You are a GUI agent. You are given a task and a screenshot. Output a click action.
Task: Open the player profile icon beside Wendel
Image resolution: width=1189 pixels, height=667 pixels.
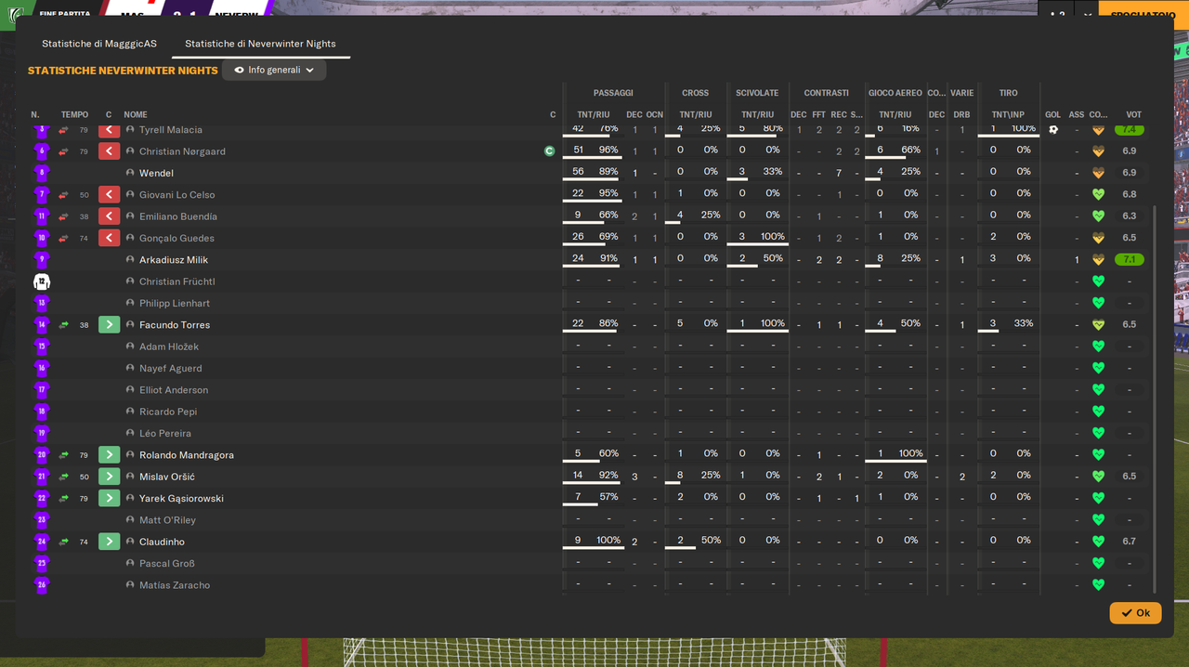point(130,173)
